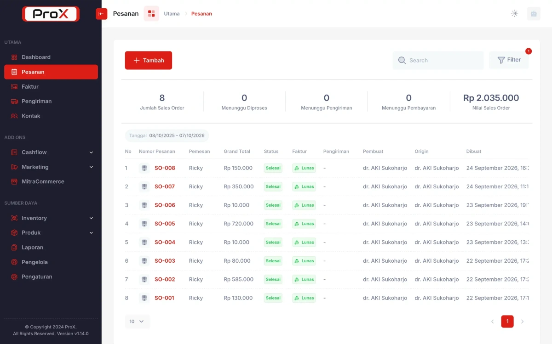Open the user profile icon in header
This screenshot has height=344, width=552.
534,14
